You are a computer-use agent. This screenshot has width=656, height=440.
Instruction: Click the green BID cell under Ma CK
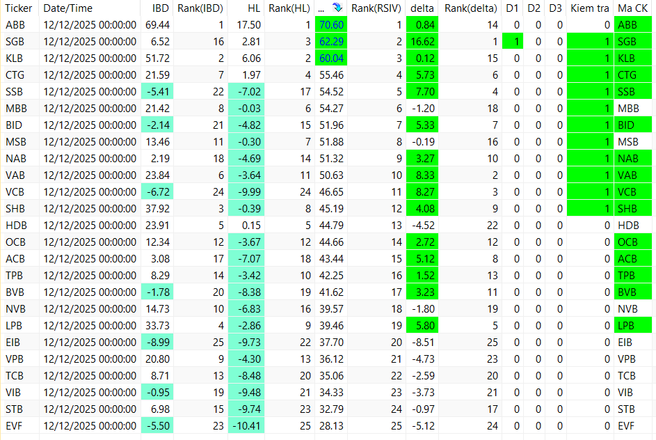click(x=633, y=125)
